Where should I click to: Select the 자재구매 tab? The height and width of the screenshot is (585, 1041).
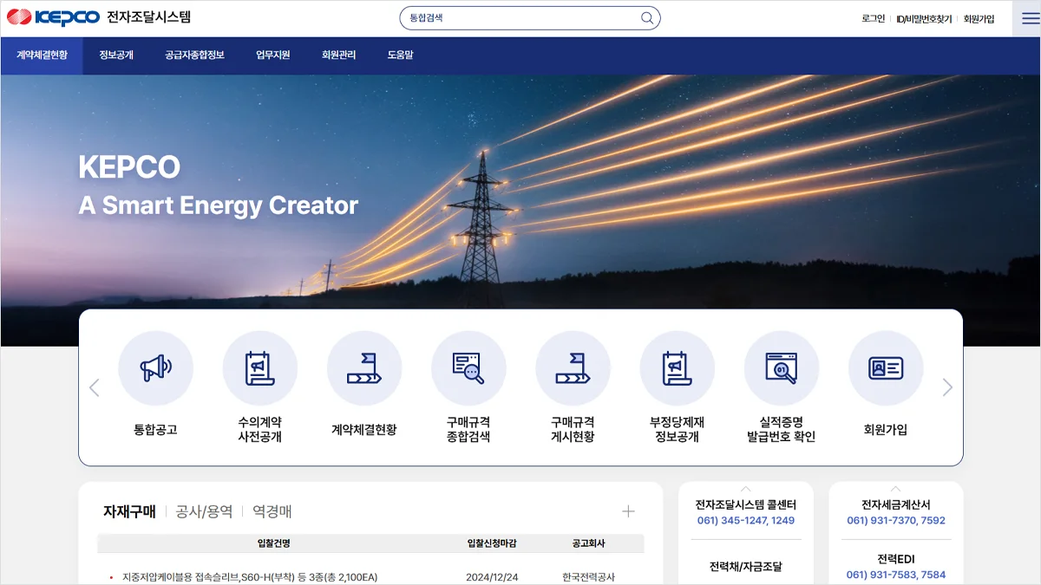129,511
